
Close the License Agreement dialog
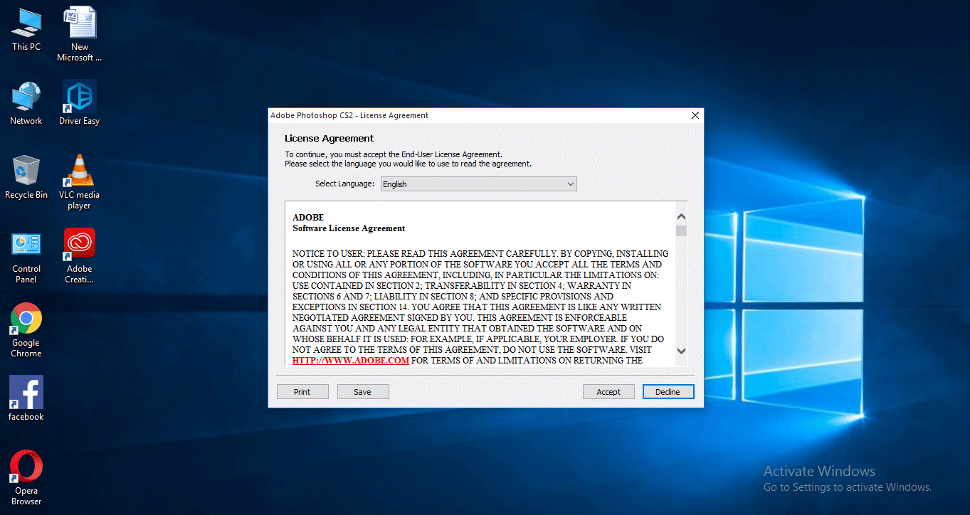tap(695, 115)
